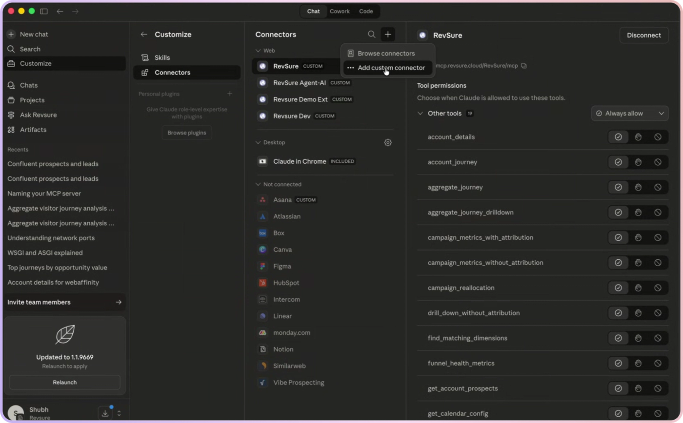This screenshot has height=423, width=683.
Task: Switch to the Chat tab
Action: [314, 11]
